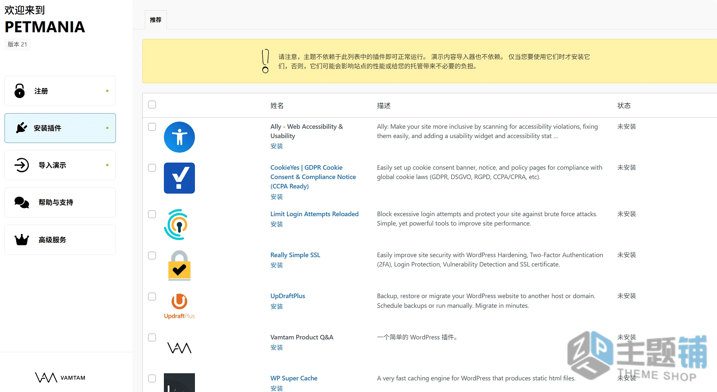This screenshot has width=717, height=392.
Task: Open the WP Super Cache title link
Action: point(294,378)
